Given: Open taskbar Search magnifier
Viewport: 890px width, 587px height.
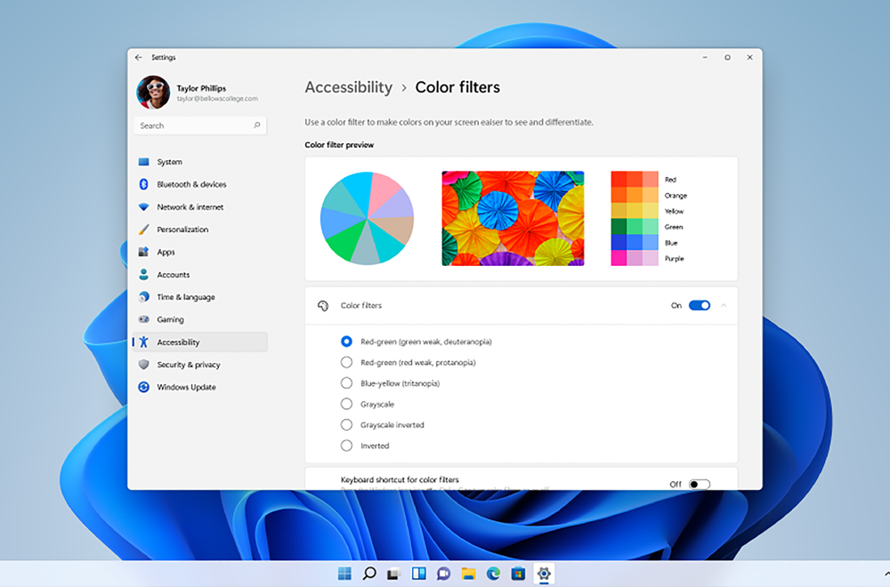Looking at the screenshot, I should pyautogui.click(x=369, y=574).
